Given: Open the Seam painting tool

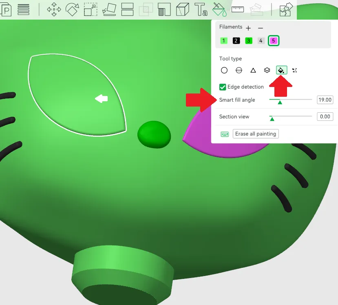Looking at the screenshot, I should [x=183, y=9].
